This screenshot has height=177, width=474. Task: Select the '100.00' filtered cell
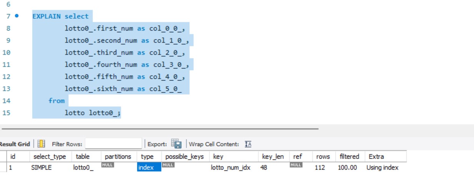[x=350, y=167]
